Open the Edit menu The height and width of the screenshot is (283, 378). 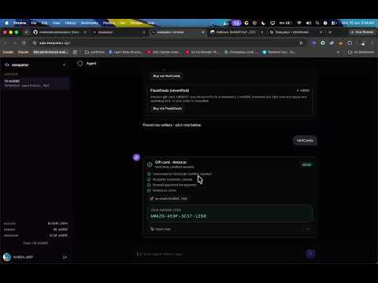click(x=44, y=23)
